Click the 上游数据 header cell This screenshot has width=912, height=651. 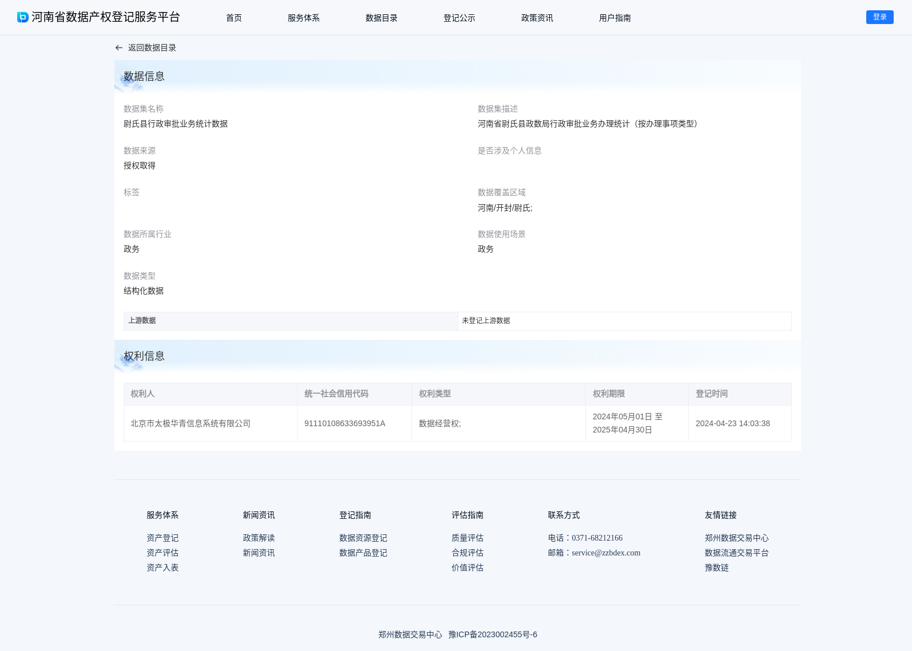coord(291,321)
